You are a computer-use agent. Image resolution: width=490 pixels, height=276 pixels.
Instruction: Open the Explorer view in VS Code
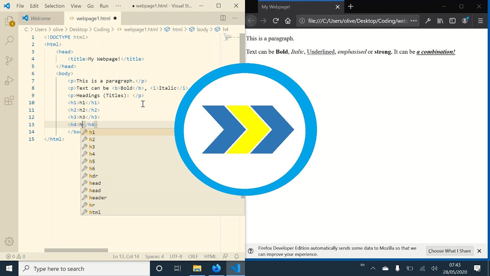tap(9, 21)
